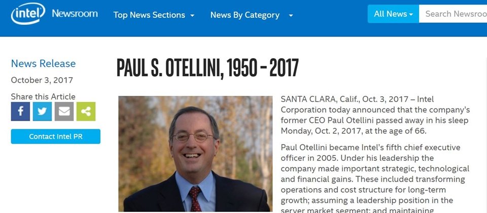Click the paragraph about fifth chief executive
Screen dimensions: 487x213
point(375,179)
